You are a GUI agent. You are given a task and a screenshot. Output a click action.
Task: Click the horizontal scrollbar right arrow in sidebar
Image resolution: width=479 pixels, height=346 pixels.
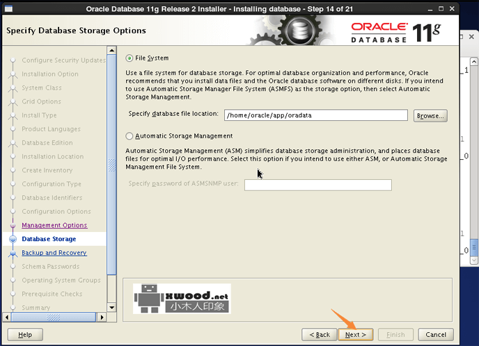102,317
